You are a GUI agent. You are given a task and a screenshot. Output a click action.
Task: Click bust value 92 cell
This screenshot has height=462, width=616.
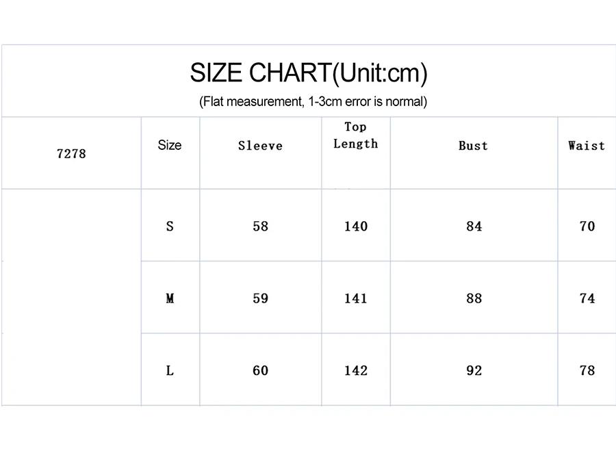point(474,370)
